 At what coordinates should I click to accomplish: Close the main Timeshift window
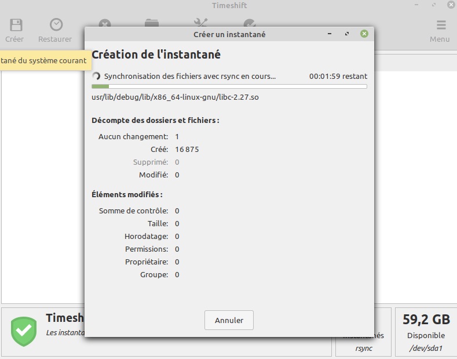[x=450, y=5]
